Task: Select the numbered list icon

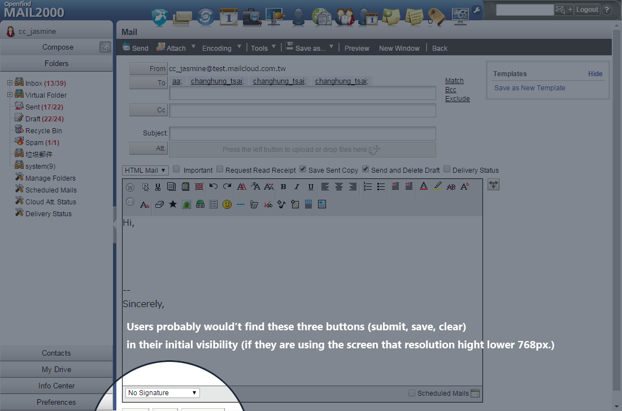Action: click(x=368, y=187)
